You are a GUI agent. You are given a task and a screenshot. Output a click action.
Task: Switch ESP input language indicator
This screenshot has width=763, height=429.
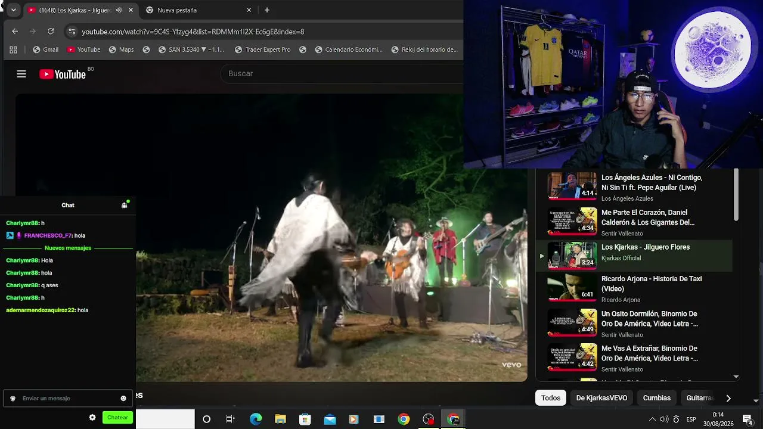pos(691,419)
